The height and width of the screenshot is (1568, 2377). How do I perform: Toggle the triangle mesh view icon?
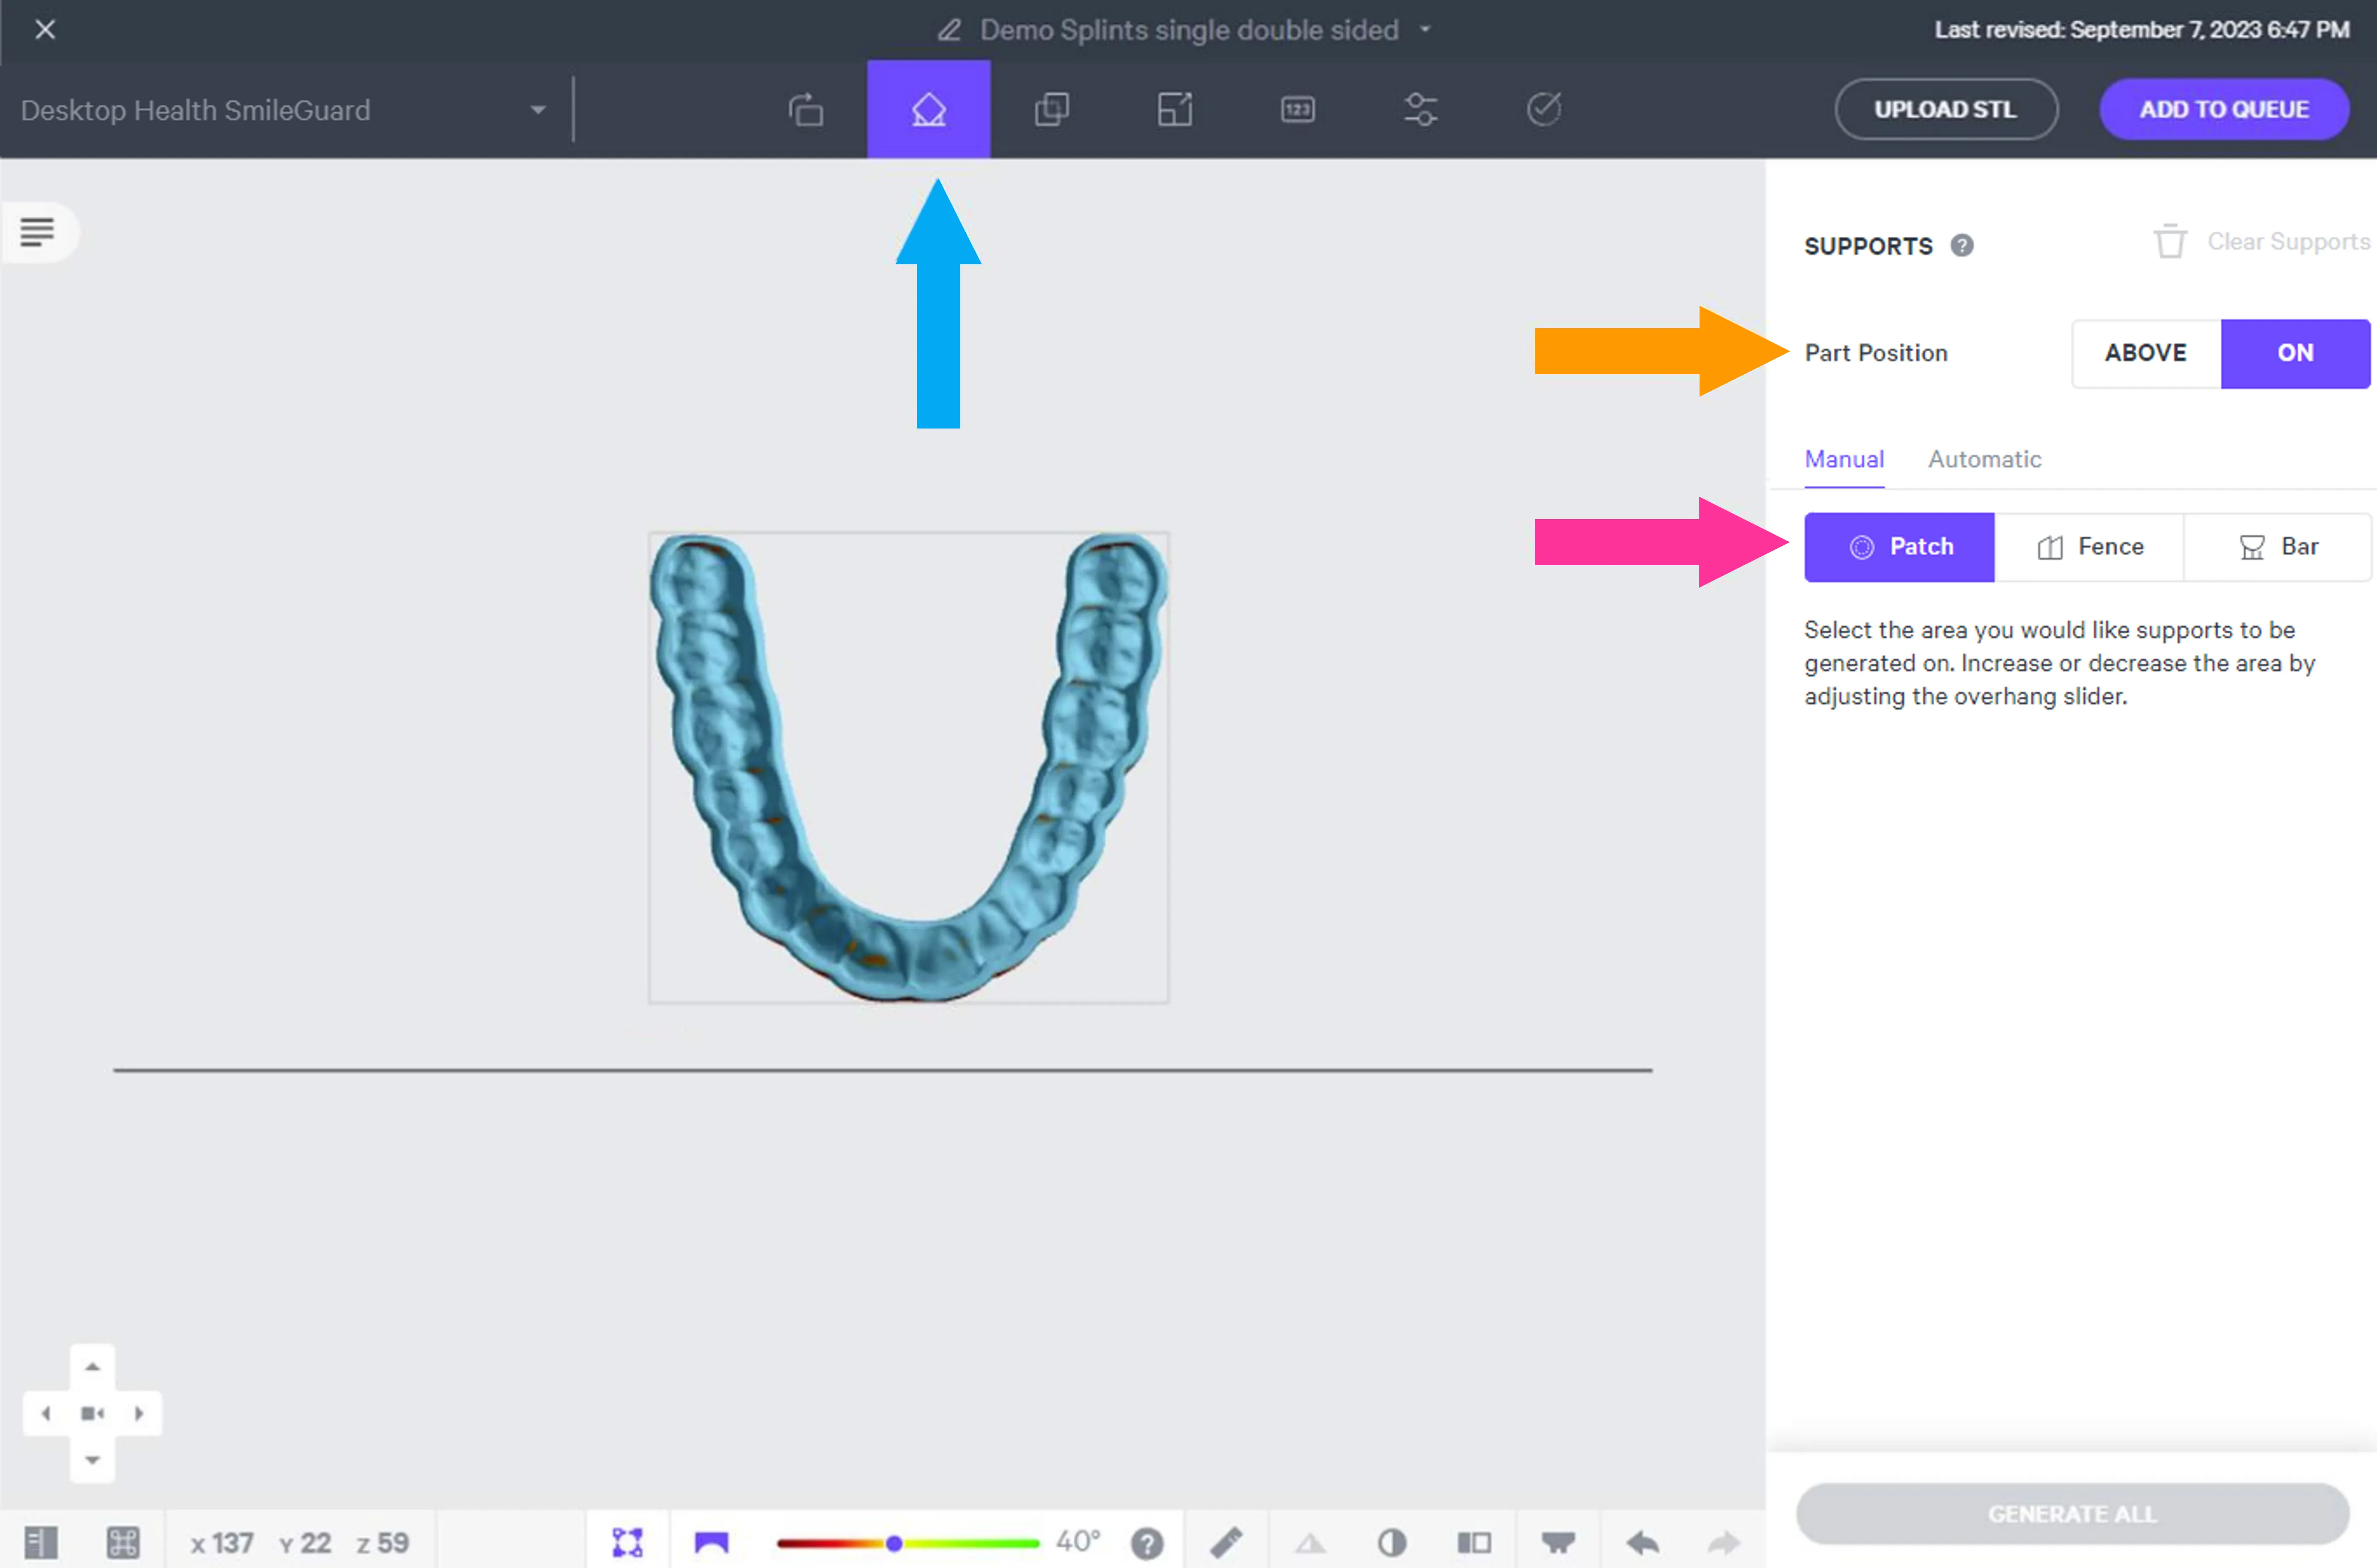(1310, 1543)
